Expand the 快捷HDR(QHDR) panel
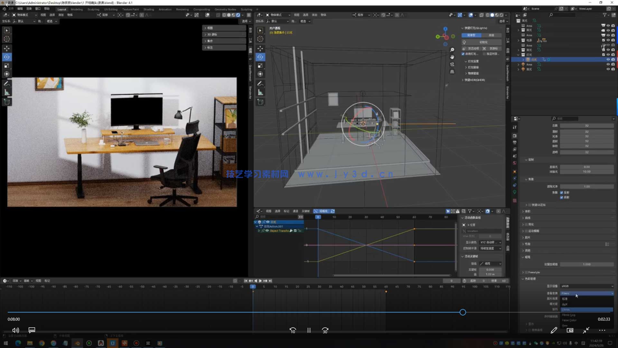Viewport: 618px width, 348px height. (474, 80)
